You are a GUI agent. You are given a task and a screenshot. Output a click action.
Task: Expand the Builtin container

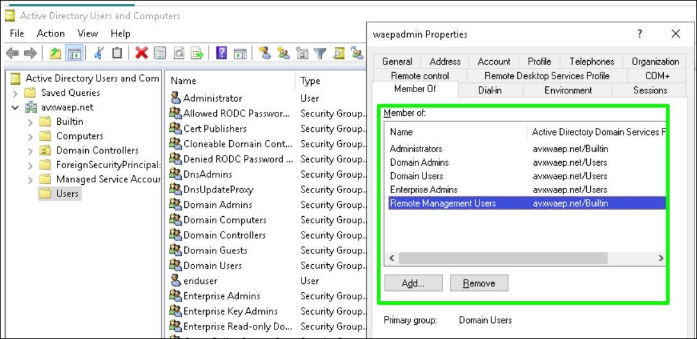coord(30,122)
